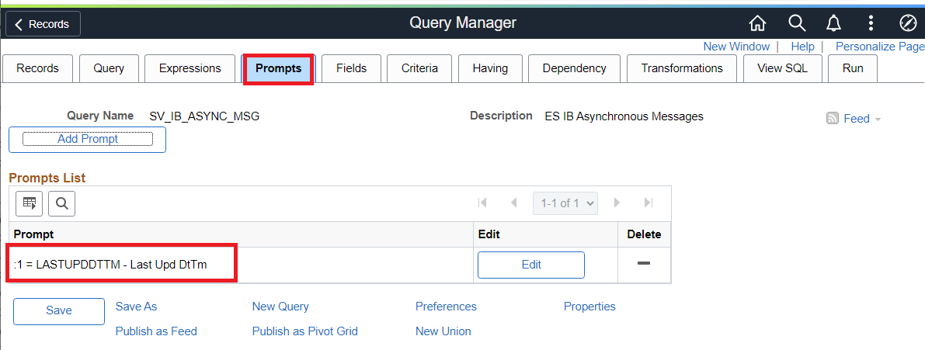The image size is (925, 350).
Task: Select the Expressions tab
Action: 190,68
